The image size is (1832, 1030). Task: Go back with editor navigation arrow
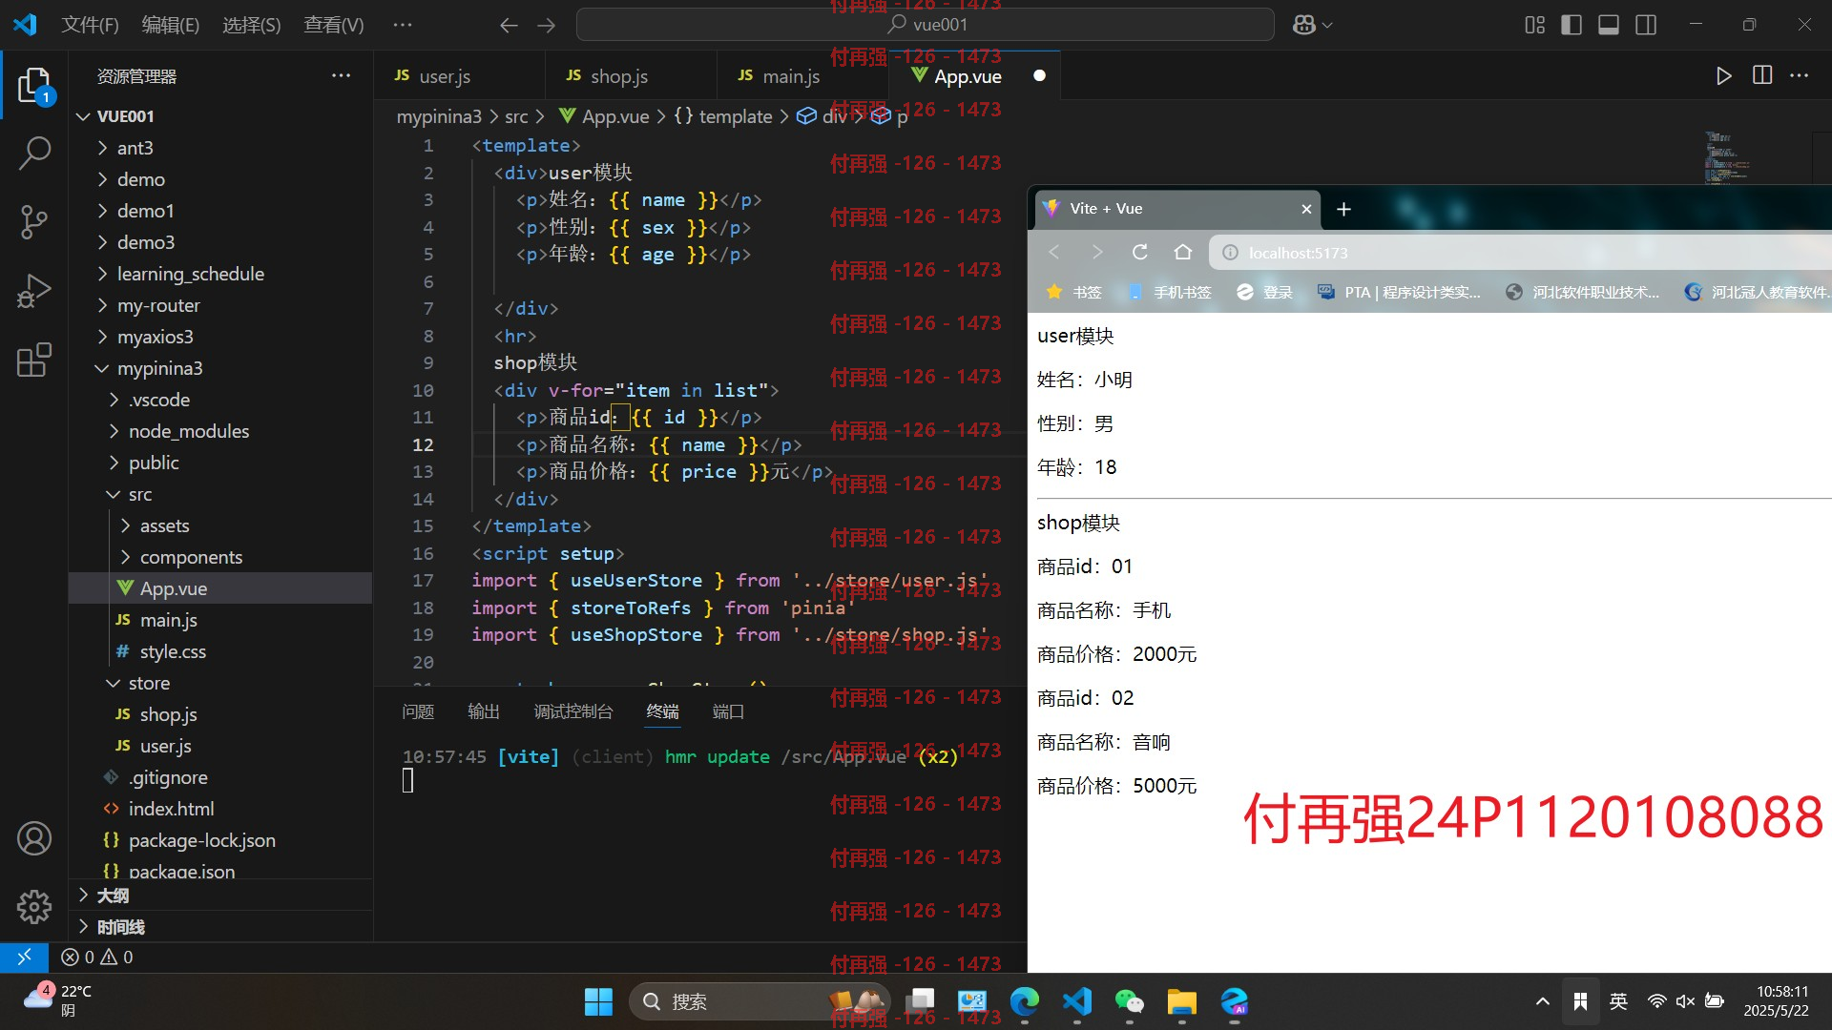point(509,25)
